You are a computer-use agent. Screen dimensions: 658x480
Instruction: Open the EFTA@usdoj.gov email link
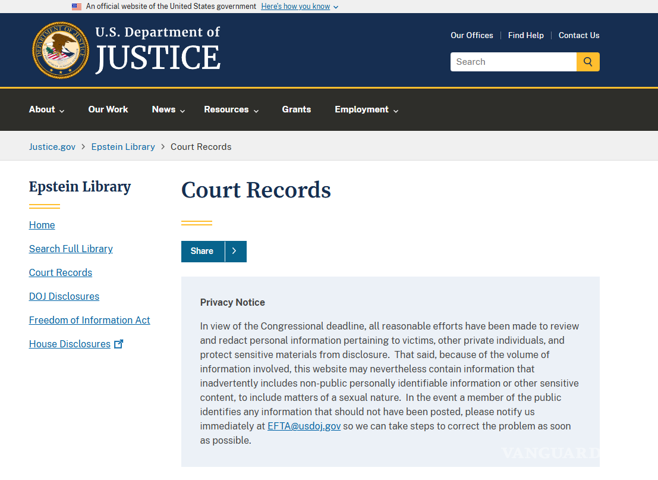[304, 426]
